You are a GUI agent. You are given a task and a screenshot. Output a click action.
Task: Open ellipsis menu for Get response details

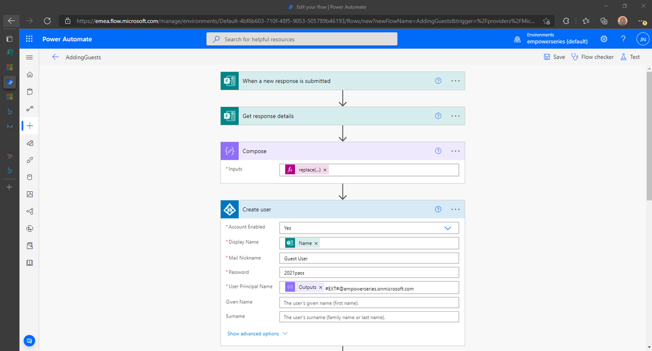pos(456,116)
